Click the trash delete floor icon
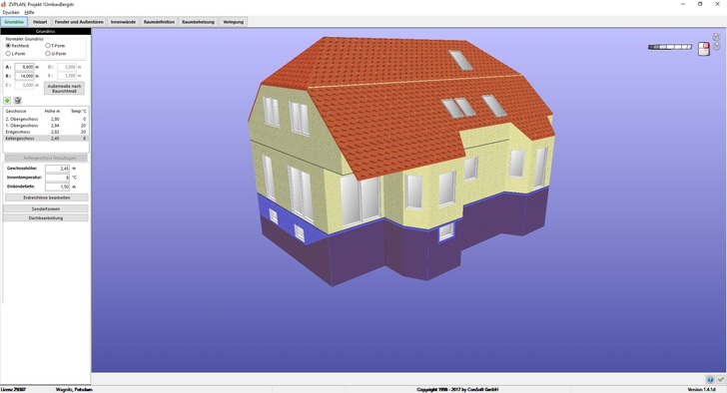This screenshot has height=393, width=727. [18, 101]
